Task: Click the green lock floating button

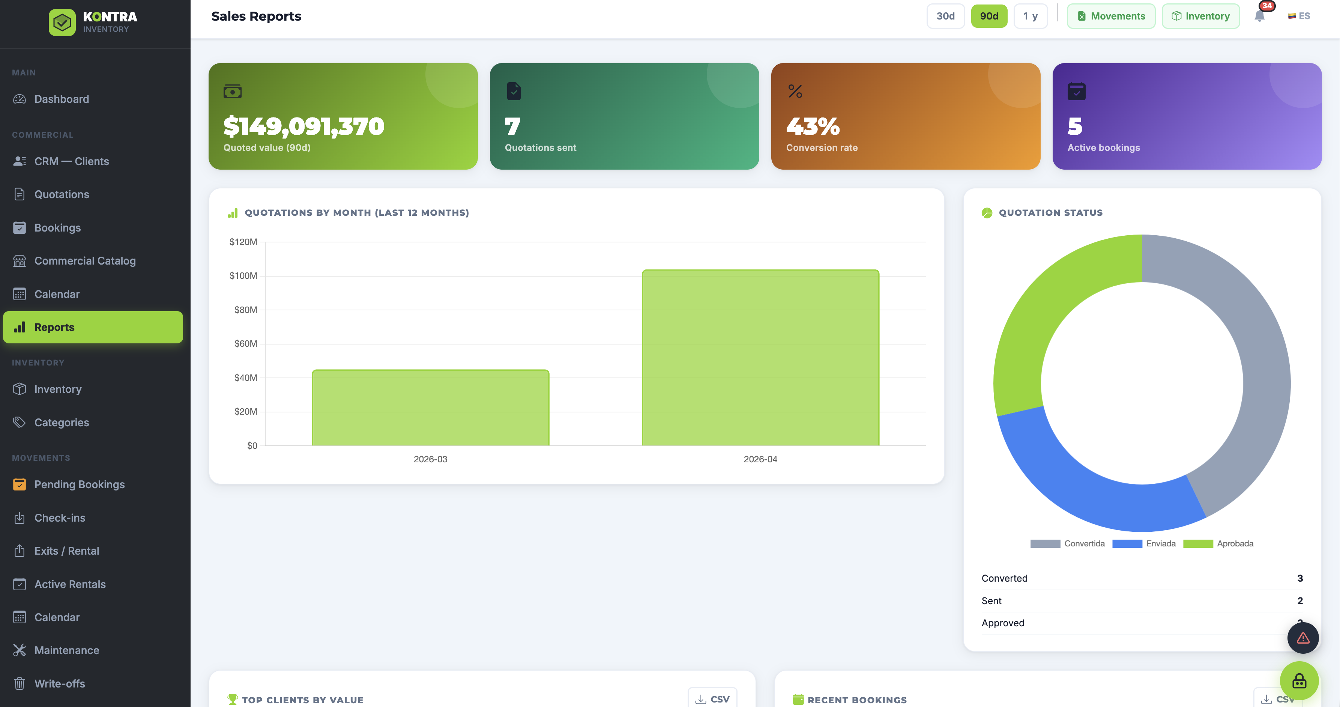Action: tap(1299, 680)
